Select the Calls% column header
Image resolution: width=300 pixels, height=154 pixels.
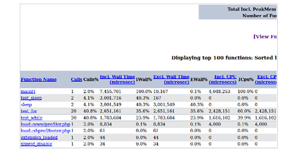point(91,79)
